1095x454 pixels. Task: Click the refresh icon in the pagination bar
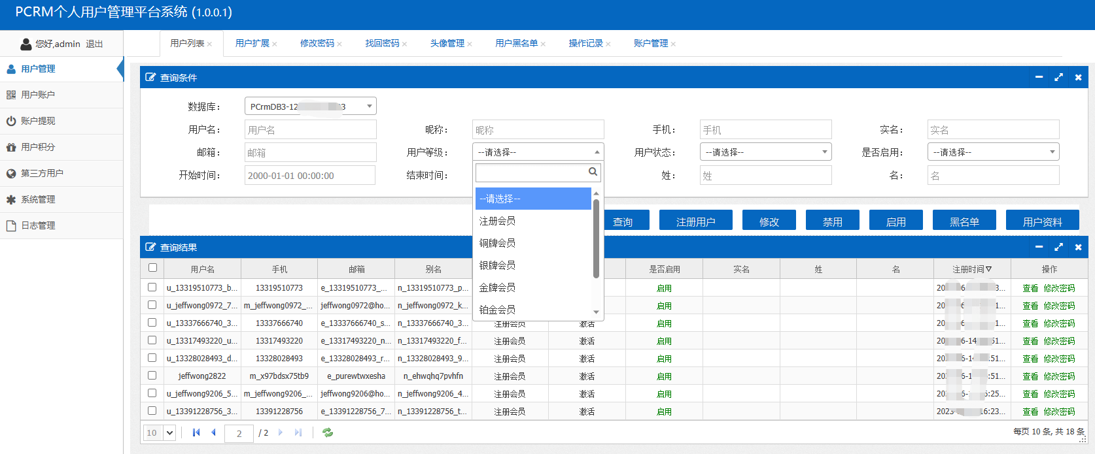pyautogui.click(x=328, y=432)
